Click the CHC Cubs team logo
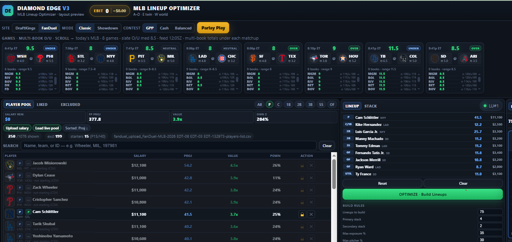 tap(221, 58)
